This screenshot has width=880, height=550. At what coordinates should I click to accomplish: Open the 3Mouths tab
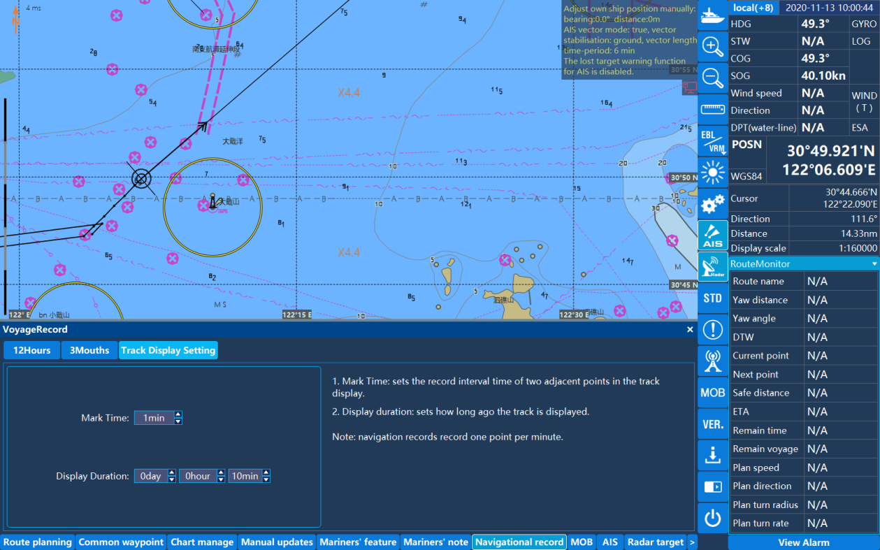click(x=89, y=350)
